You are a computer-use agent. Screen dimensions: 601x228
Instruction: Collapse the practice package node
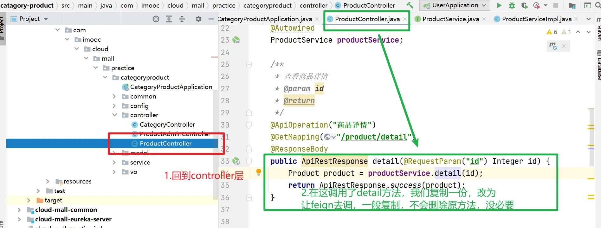click(x=95, y=68)
